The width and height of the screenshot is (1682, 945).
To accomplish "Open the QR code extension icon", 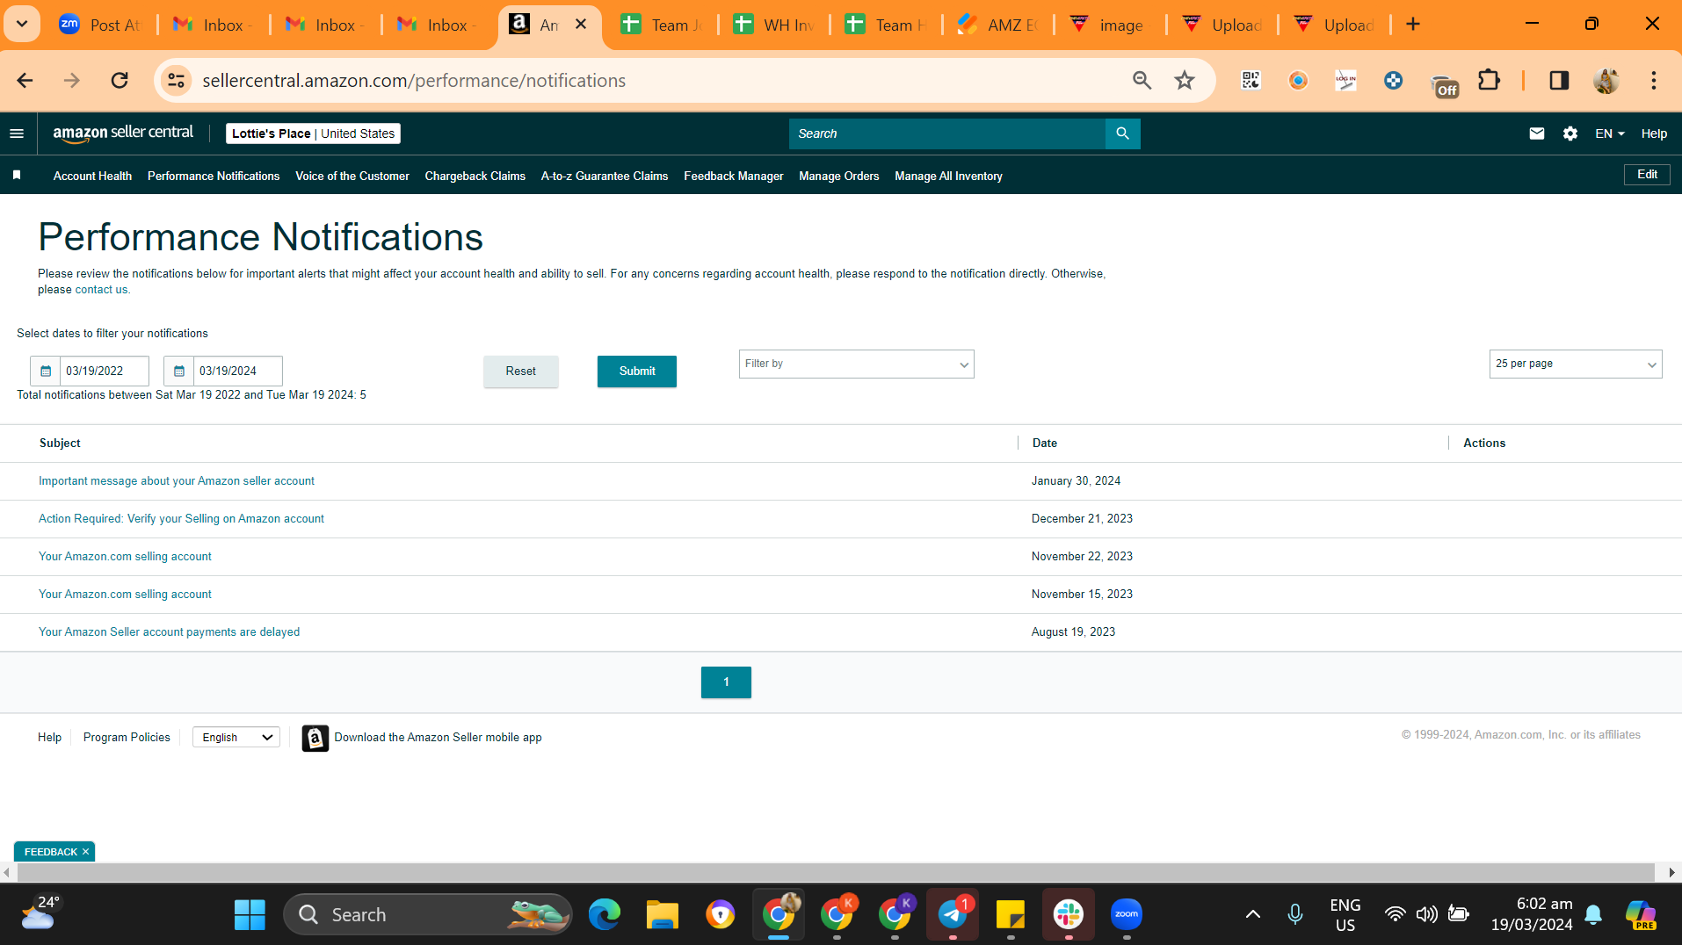I will pyautogui.click(x=1251, y=81).
